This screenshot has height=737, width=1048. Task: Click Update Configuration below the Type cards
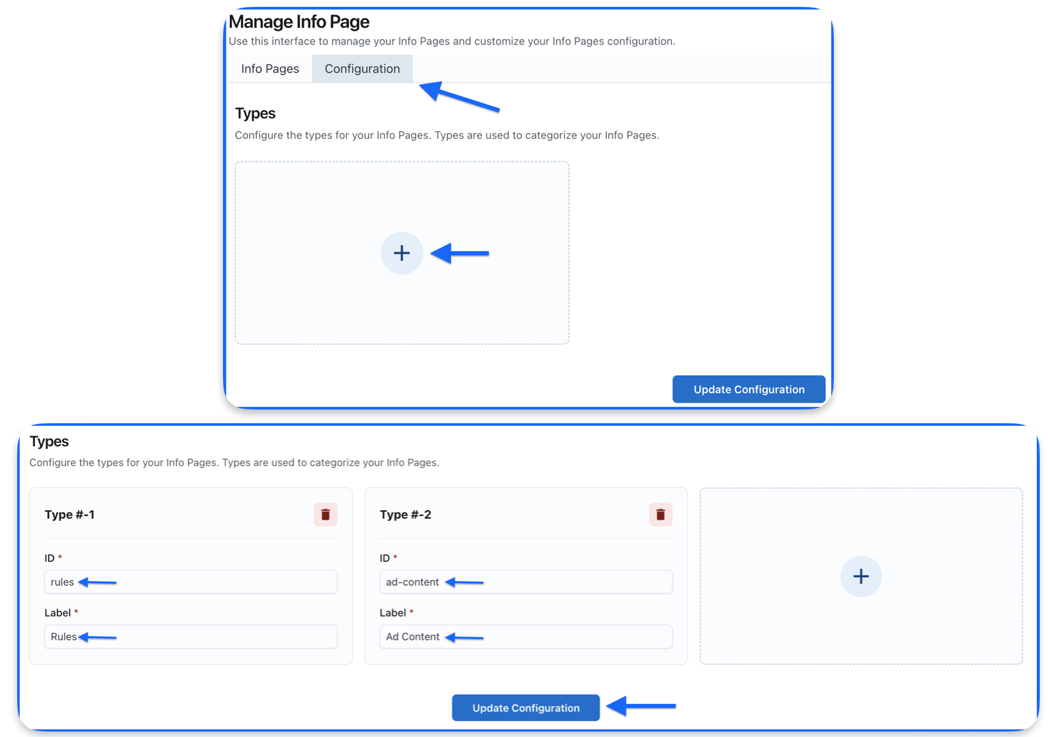525,708
